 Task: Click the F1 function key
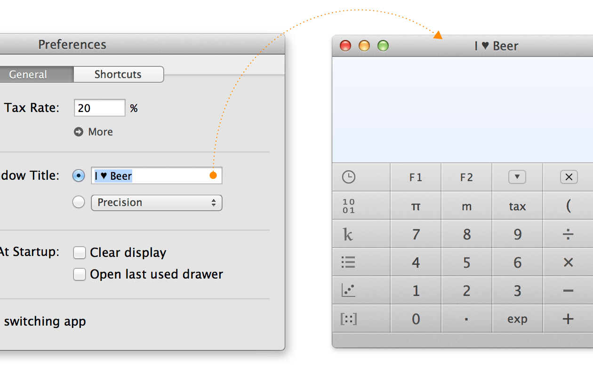(416, 177)
